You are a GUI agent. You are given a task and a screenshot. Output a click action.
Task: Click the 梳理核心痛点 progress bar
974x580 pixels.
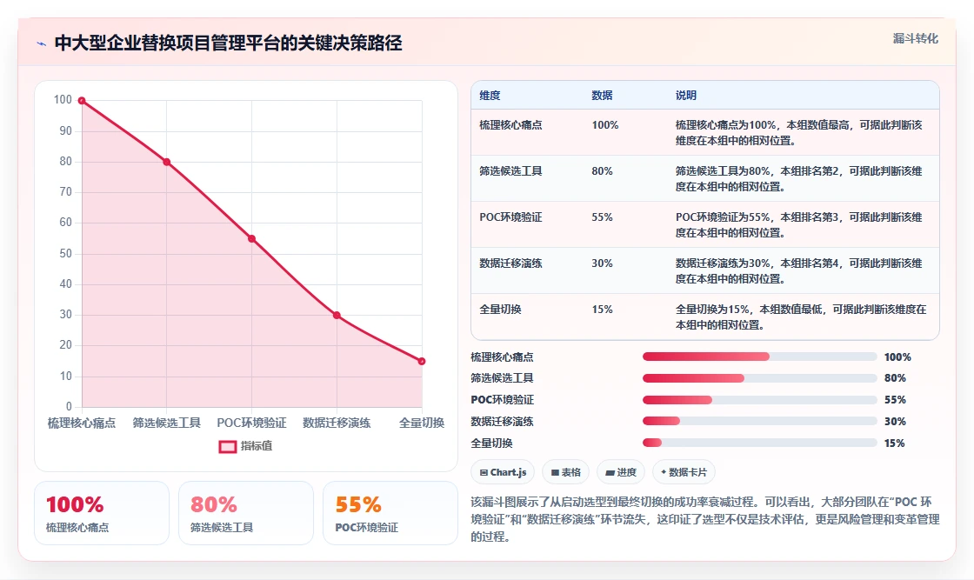tap(760, 357)
